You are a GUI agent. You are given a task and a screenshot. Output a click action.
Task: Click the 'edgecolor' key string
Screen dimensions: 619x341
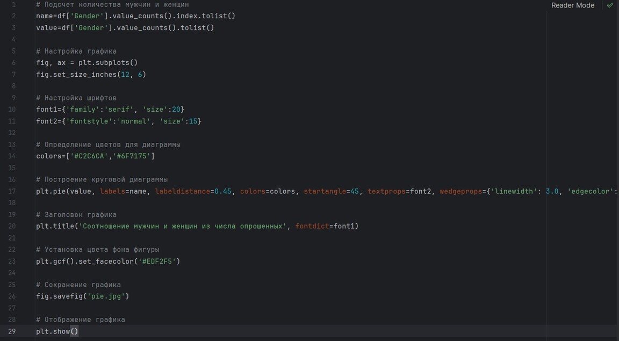591,191
